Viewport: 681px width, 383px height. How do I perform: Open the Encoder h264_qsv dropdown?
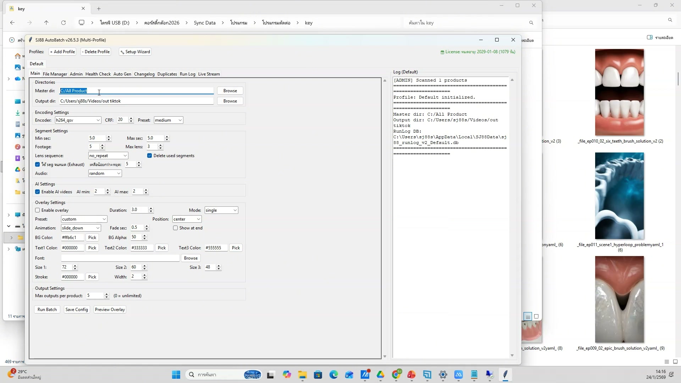pos(78,120)
